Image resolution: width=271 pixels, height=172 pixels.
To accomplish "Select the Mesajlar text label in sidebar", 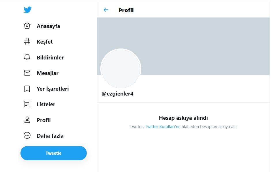I will coord(48,73).
